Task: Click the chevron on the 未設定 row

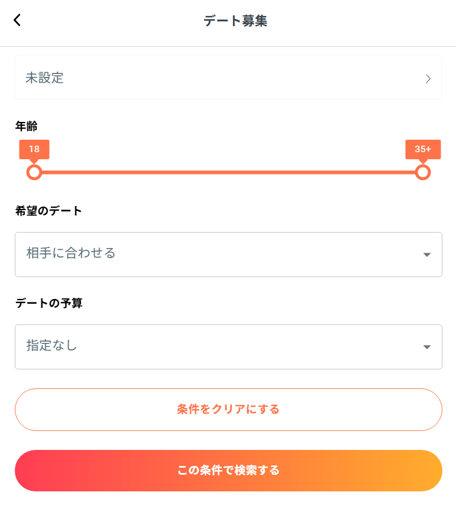Action: pyautogui.click(x=428, y=79)
